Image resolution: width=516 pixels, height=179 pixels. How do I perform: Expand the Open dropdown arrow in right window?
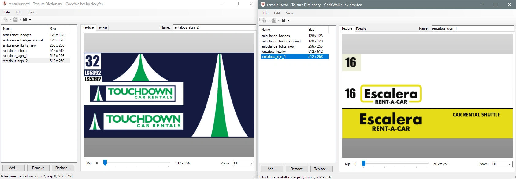point(279,21)
